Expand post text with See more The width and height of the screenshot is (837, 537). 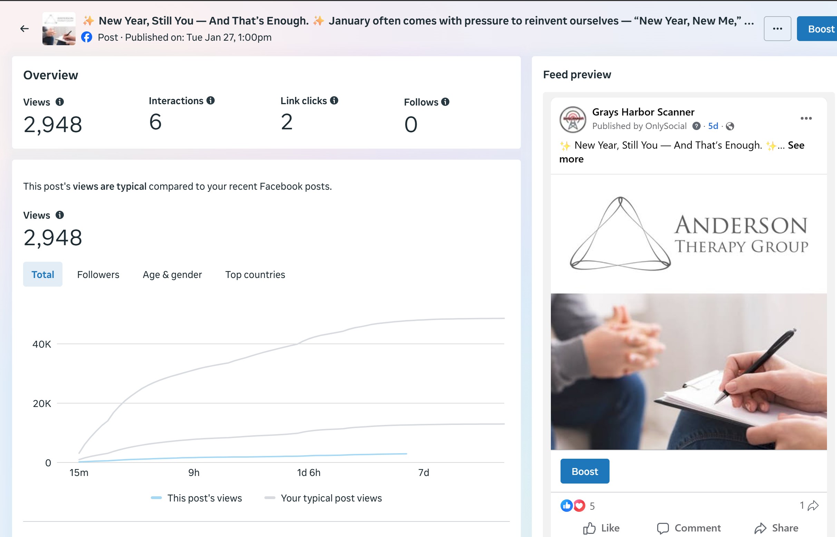pyautogui.click(x=796, y=146)
